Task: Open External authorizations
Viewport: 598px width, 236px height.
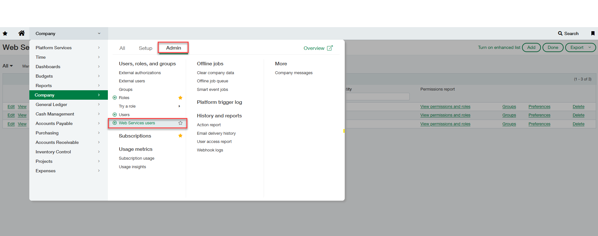Action: point(140,73)
